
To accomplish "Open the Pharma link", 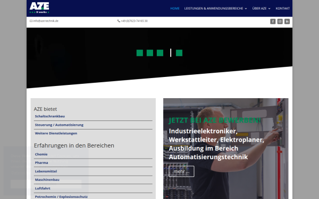I will pyautogui.click(x=41, y=163).
